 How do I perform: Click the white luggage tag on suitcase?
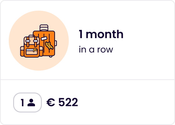pos(44,38)
